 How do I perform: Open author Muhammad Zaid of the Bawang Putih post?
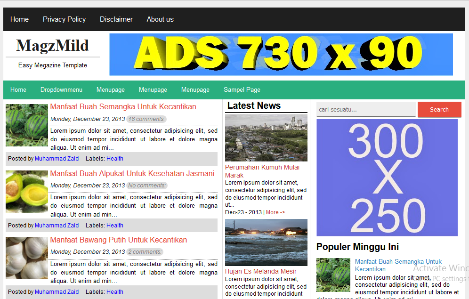click(57, 292)
